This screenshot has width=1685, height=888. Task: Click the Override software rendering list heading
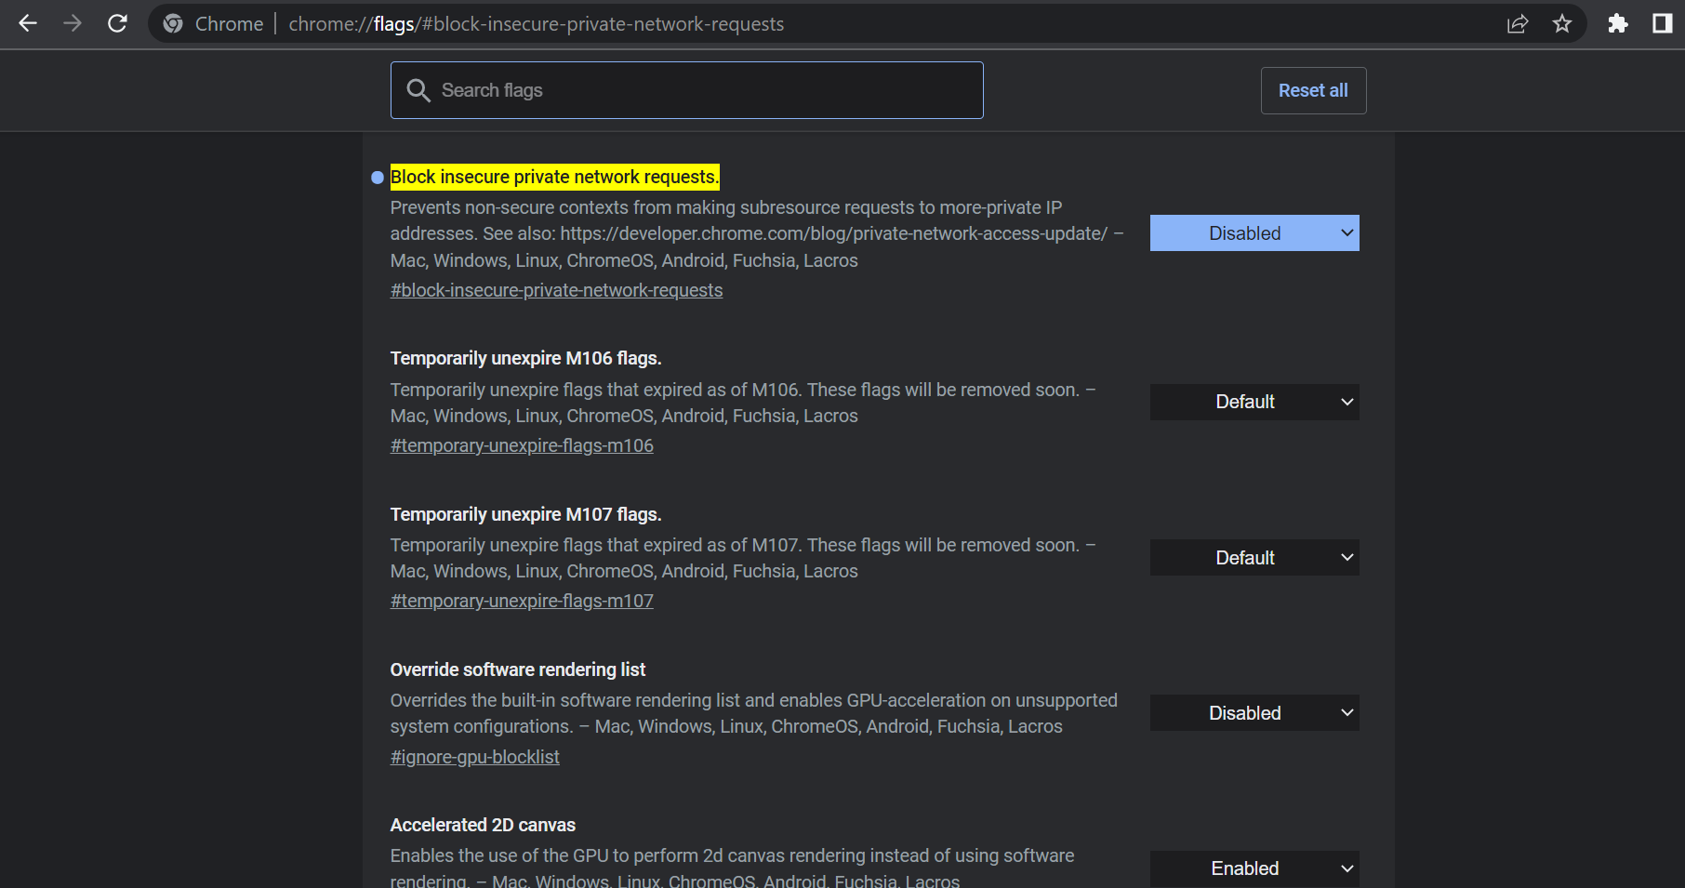coord(518,669)
